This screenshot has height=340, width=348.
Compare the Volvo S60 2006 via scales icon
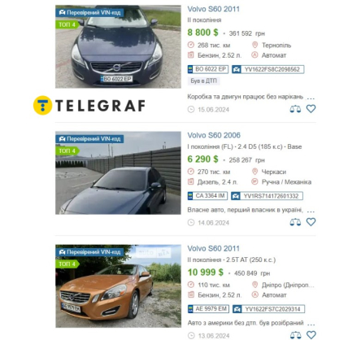pos(295,222)
